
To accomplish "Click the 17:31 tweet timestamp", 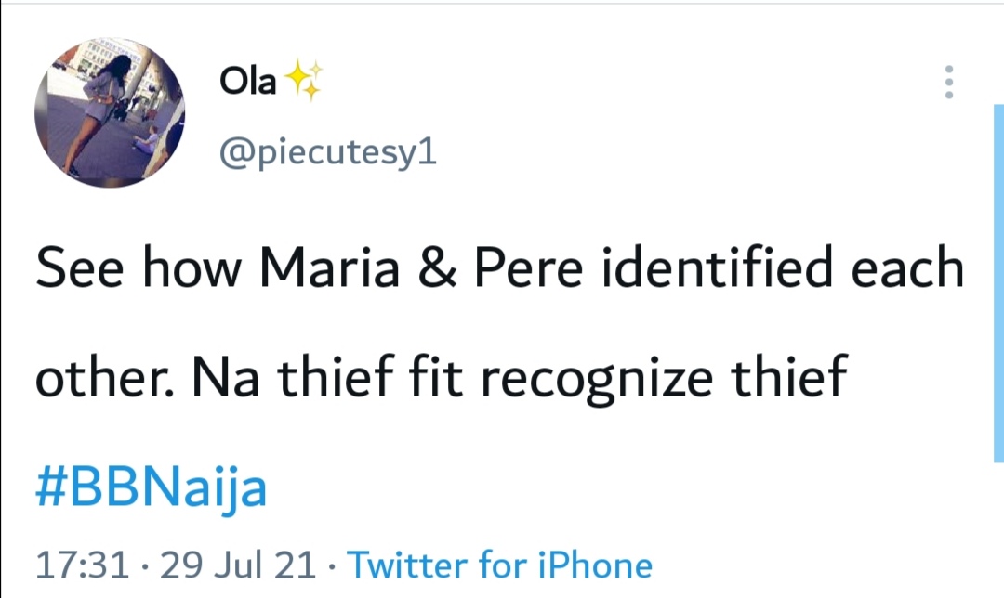I will (82, 565).
